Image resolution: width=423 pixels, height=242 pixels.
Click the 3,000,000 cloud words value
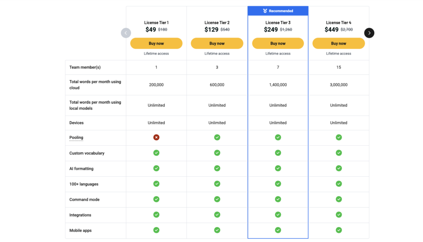tap(339, 85)
